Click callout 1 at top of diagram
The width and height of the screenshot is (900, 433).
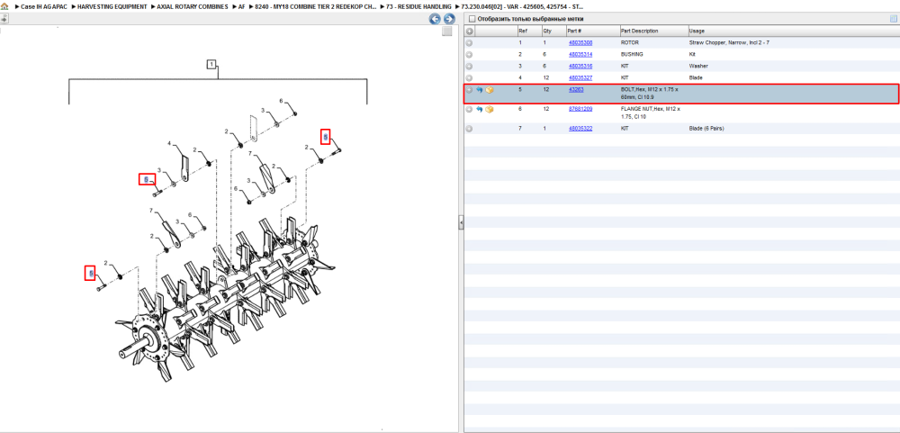(211, 64)
